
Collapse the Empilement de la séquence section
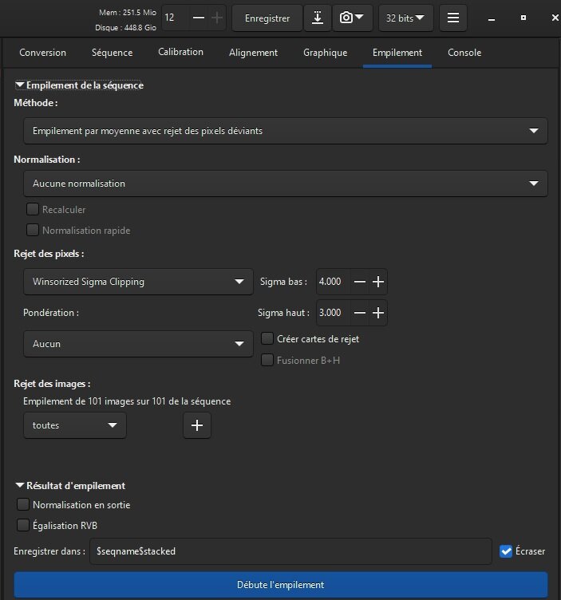[20, 85]
